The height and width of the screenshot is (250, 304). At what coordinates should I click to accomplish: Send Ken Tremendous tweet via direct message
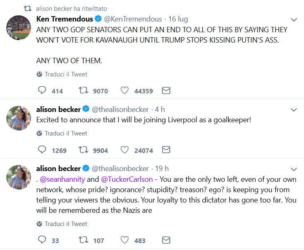[x=166, y=90]
